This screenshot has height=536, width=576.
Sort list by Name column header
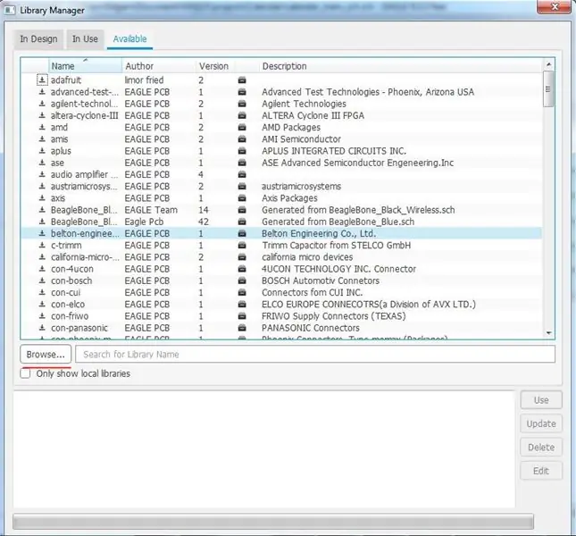click(x=85, y=66)
